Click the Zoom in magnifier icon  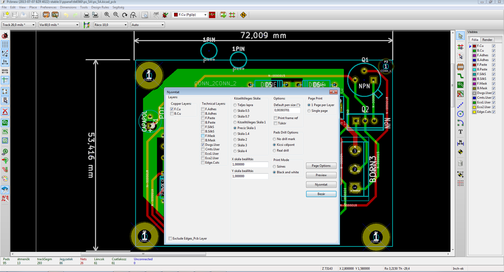[x=107, y=15]
